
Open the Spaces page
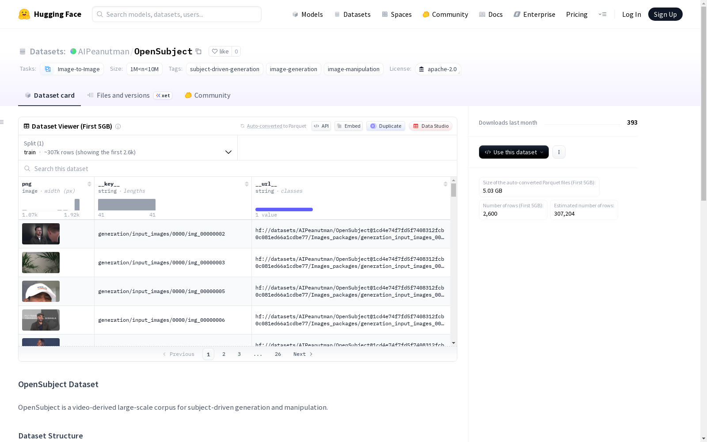click(397, 14)
